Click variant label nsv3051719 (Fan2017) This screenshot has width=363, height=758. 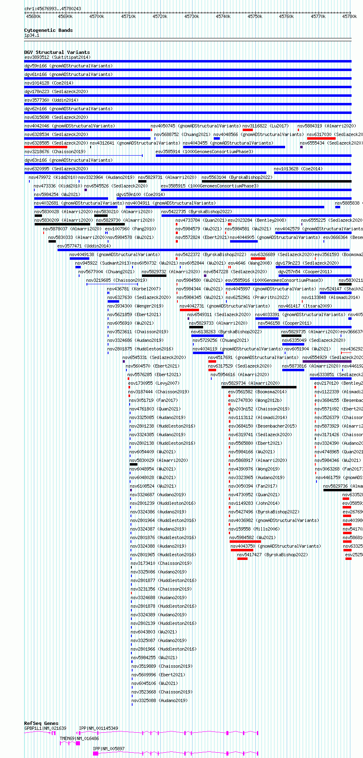(x=154, y=400)
